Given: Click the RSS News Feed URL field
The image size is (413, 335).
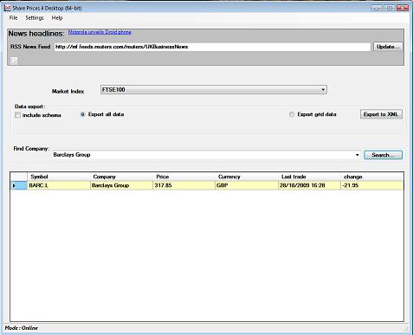Looking at the screenshot, I should click(212, 47).
